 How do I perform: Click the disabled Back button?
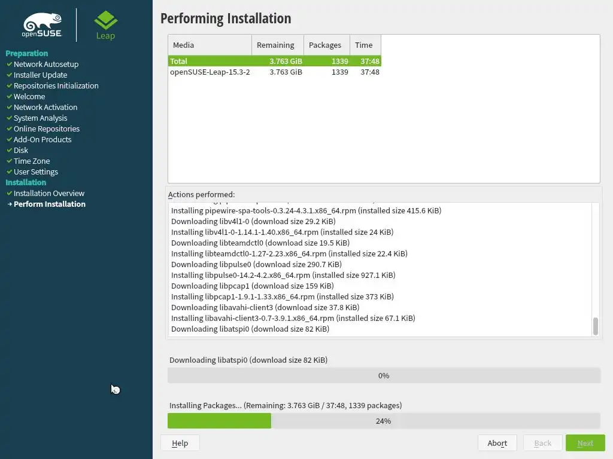point(542,443)
